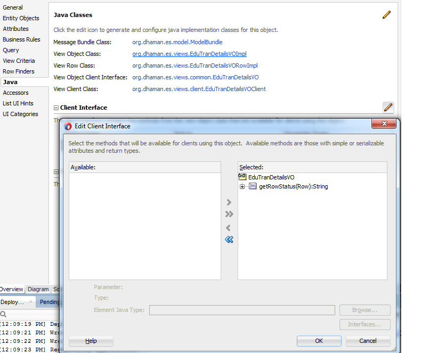Expand the getRowStatus(Row):String tree node
Screen dimensions: 421x353
click(242, 186)
